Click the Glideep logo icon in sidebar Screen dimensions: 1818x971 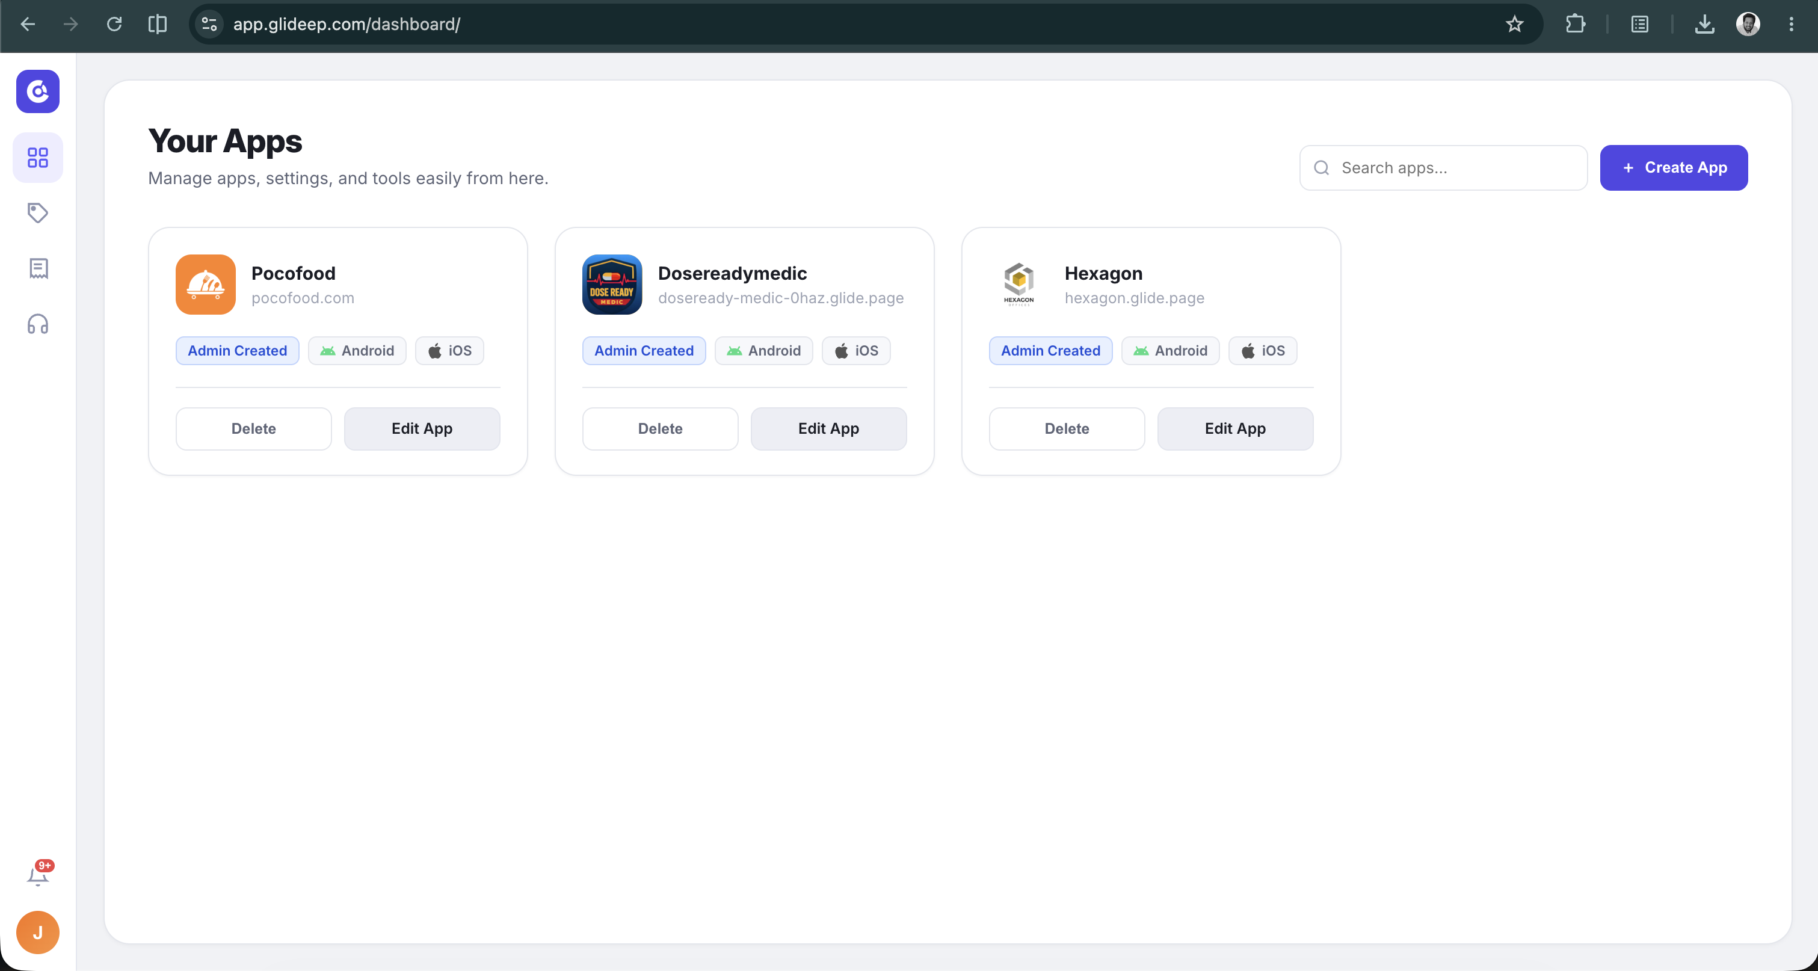38,91
